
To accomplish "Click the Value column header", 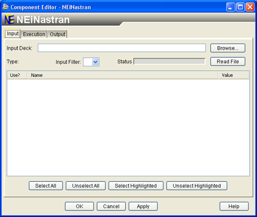I will [233, 75].
